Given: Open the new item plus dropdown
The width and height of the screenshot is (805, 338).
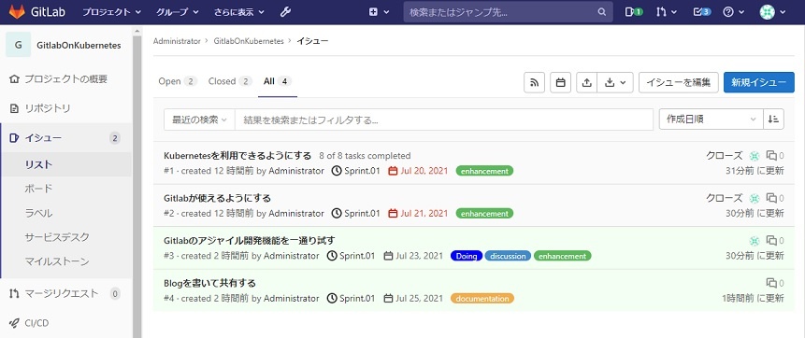Looking at the screenshot, I should pos(379,12).
